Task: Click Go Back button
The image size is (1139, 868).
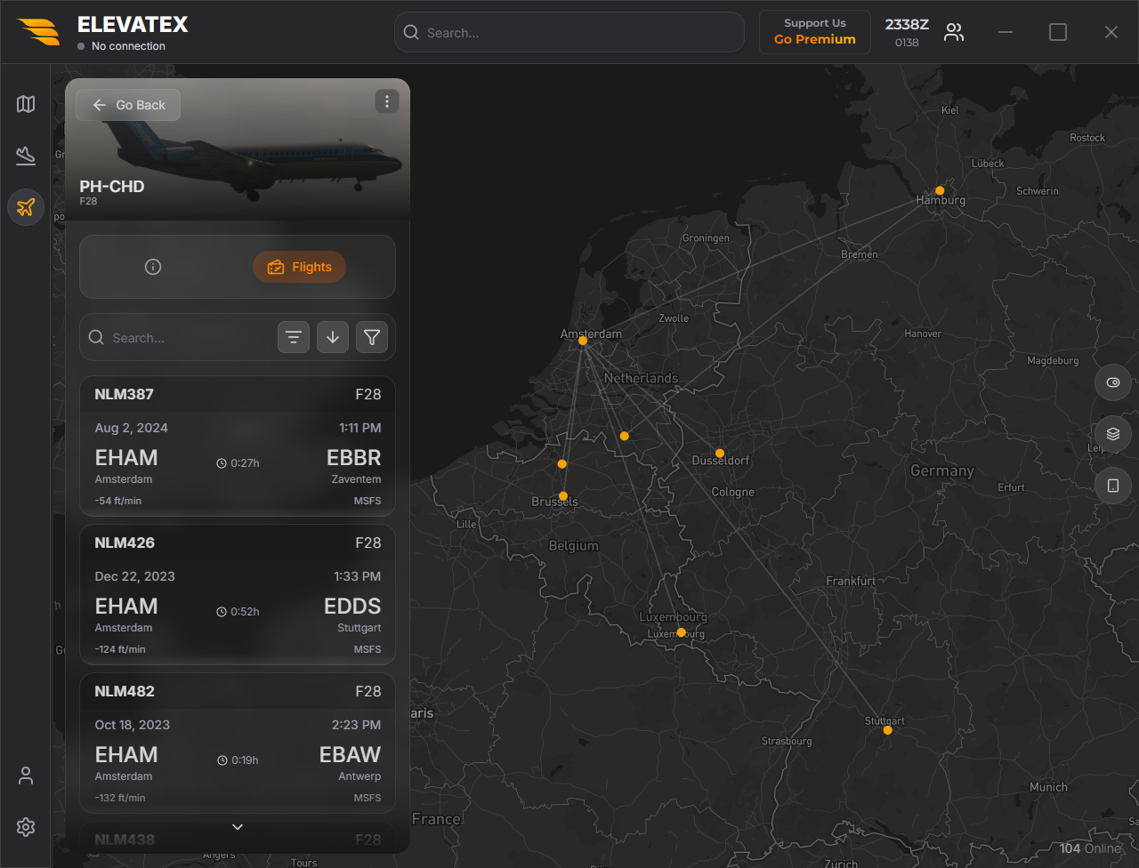Action: 128,105
